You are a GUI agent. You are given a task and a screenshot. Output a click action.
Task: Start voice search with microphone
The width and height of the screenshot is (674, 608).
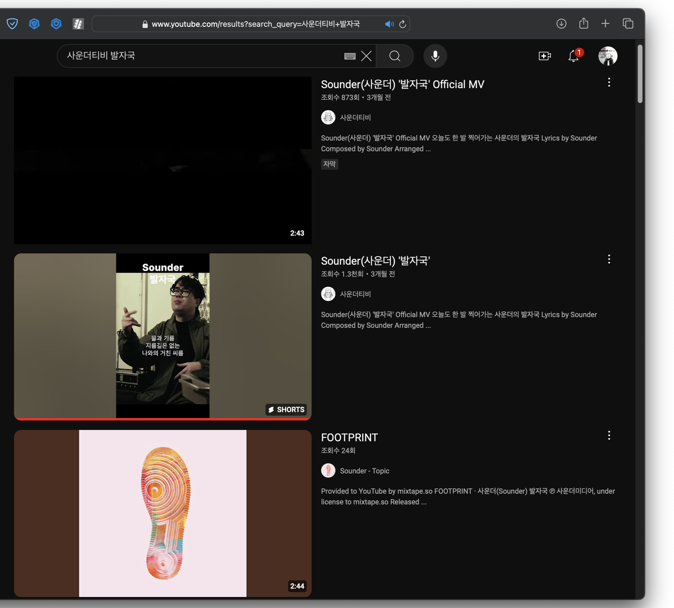tap(435, 56)
